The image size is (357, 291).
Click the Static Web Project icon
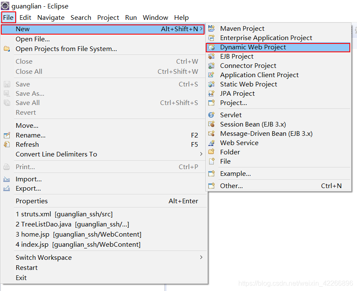click(x=211, y=84)
